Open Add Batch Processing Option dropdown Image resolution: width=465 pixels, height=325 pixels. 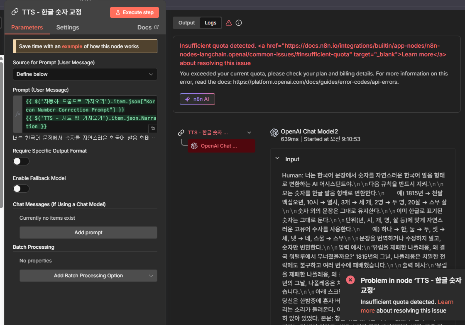pos(88,276)
